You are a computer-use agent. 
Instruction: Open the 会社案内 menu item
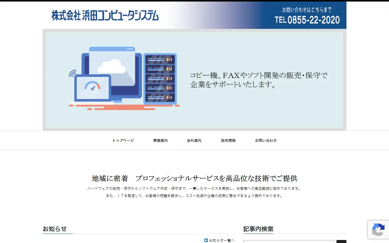[x=194, y=141]
